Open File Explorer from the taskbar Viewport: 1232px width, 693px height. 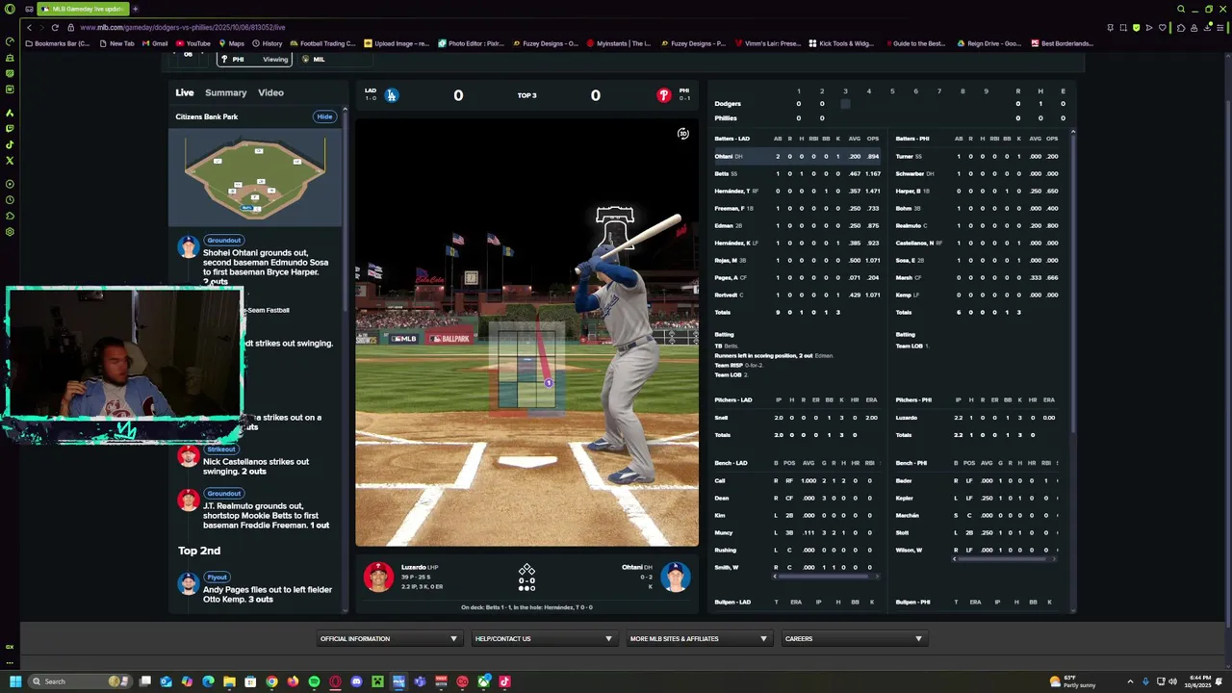[229, 681]
